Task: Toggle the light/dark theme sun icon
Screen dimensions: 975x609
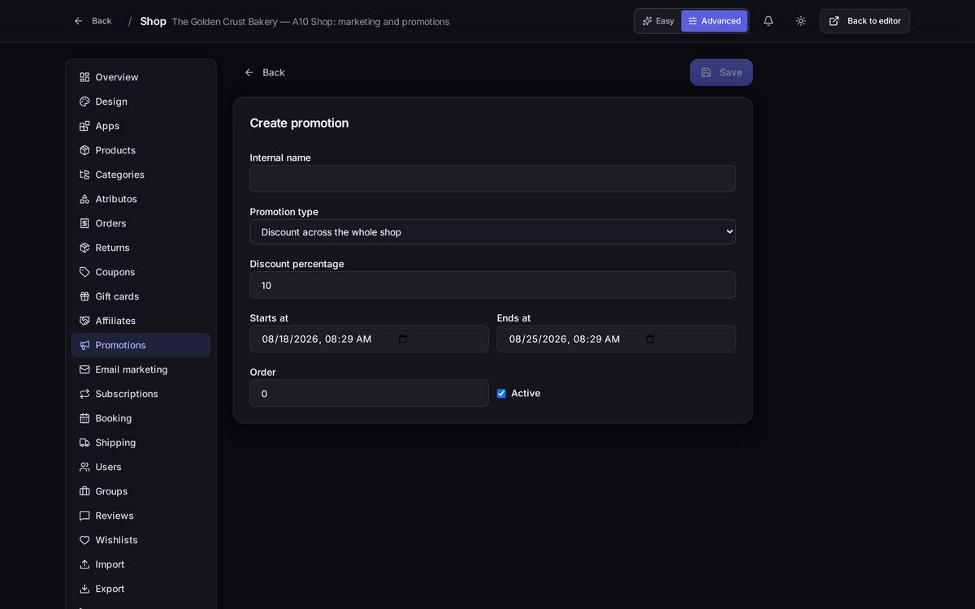Action: pyautogui.click(x=800, y=21)
